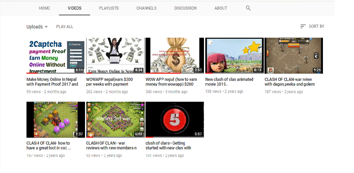Open the Discussion tab
The height and width of the screenshot is (173, 354).
pos(185,8)
